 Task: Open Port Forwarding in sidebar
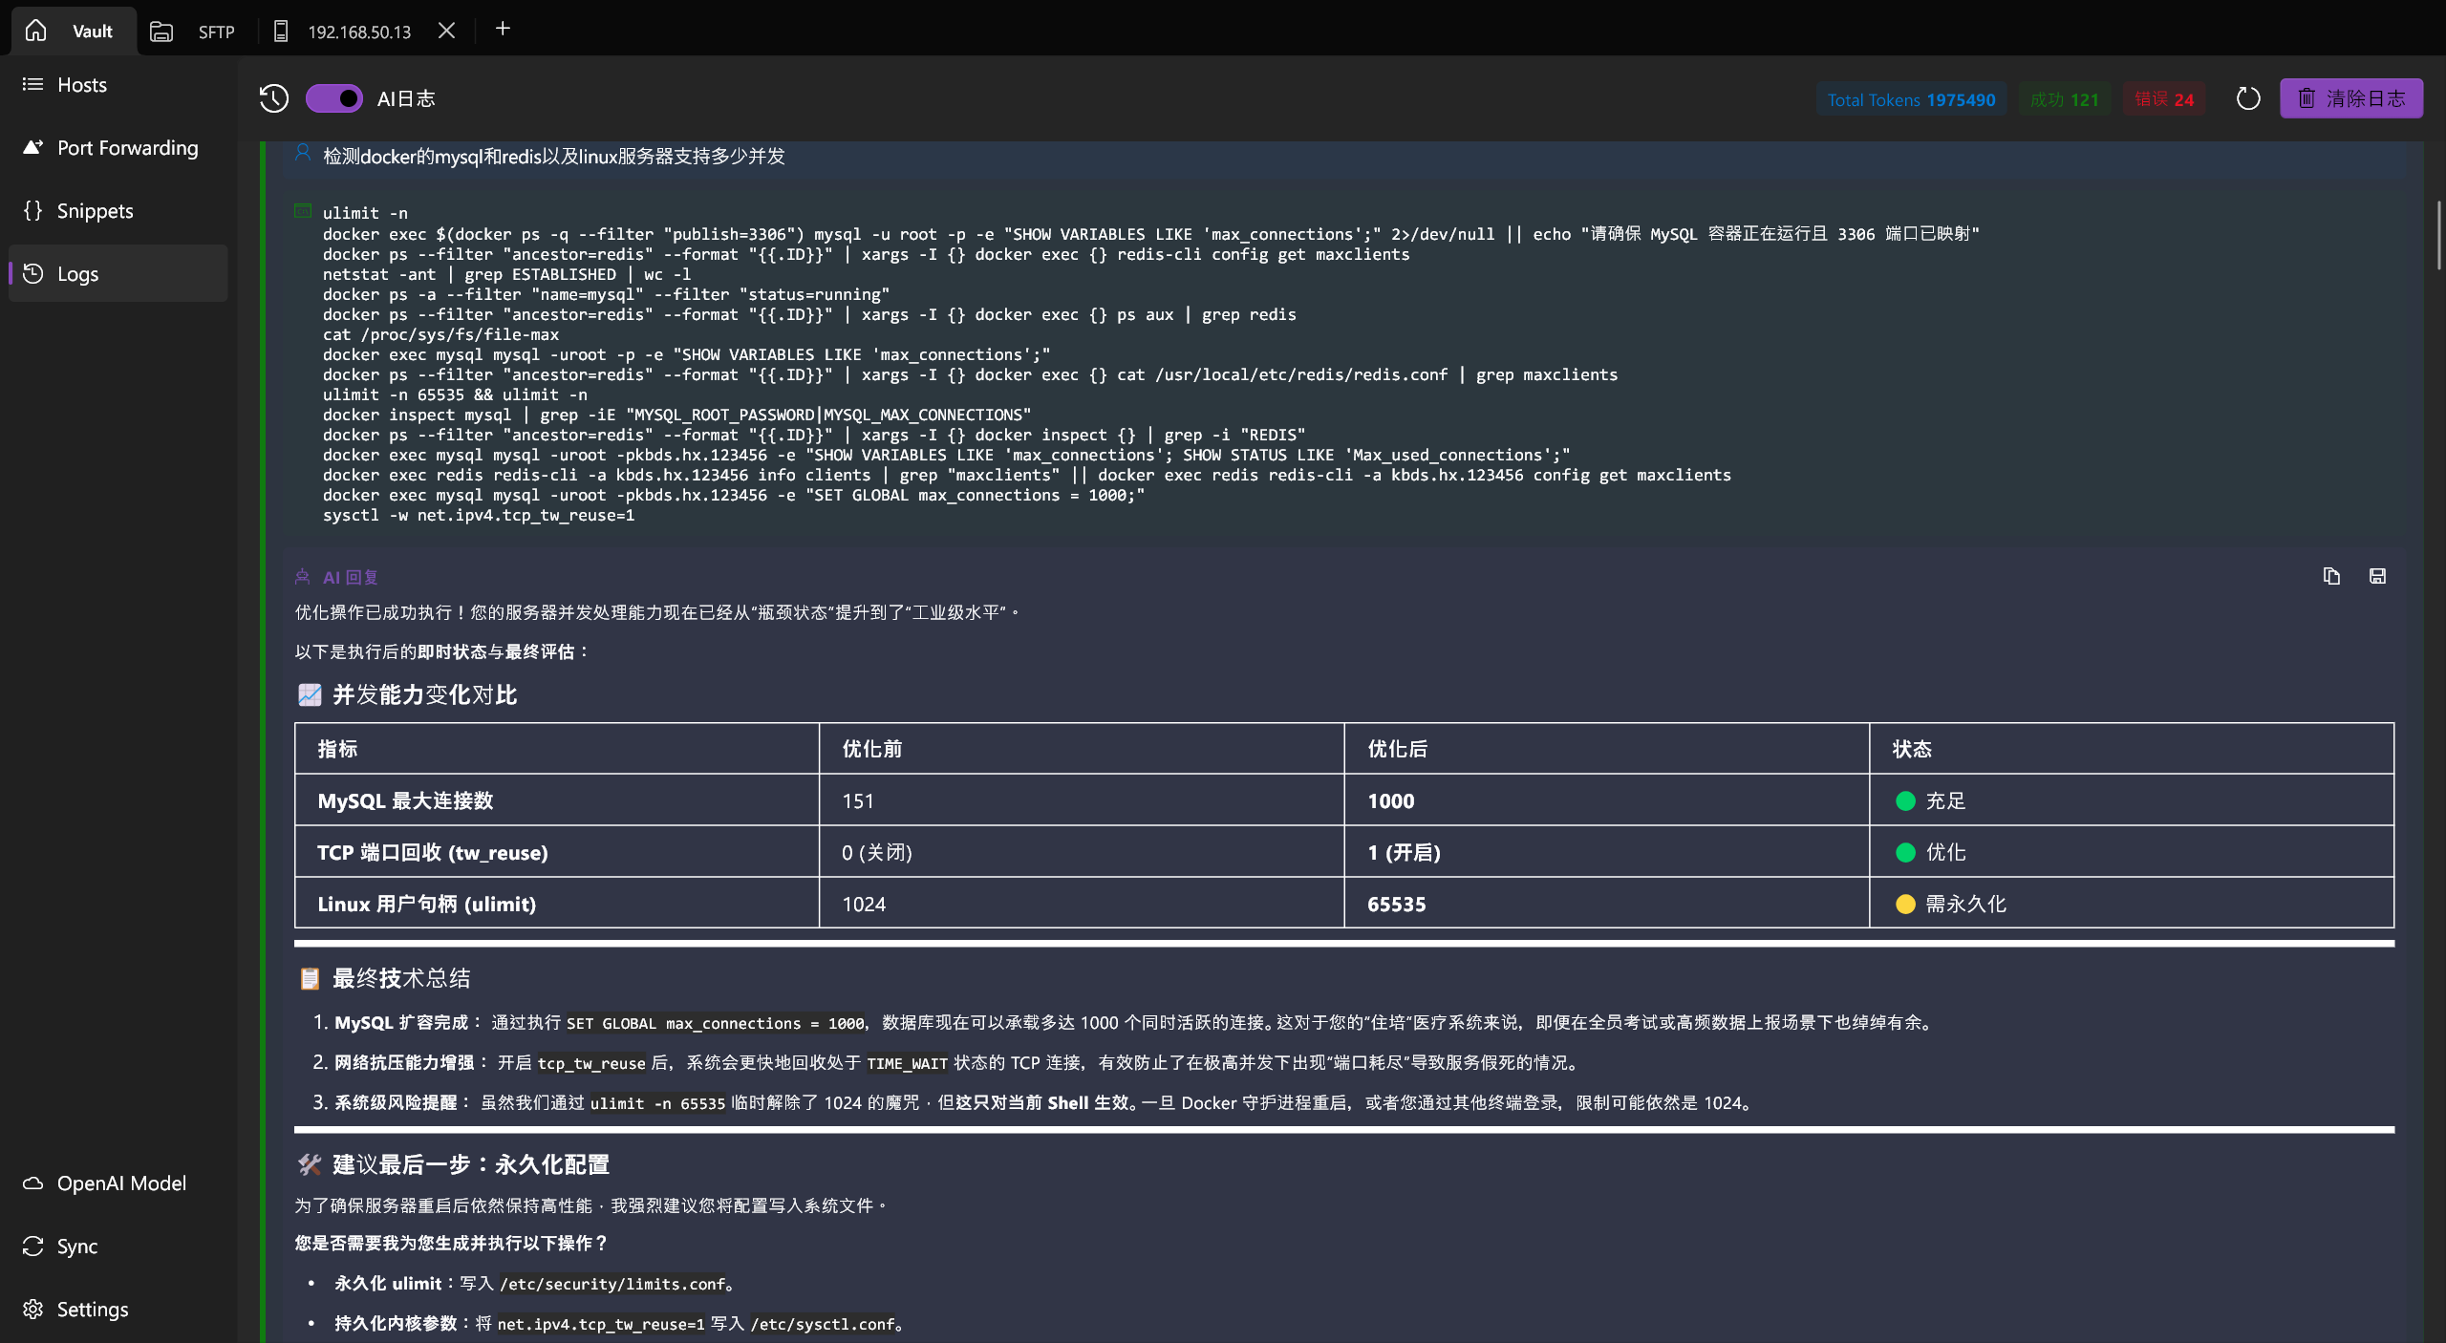pos(127,148)
